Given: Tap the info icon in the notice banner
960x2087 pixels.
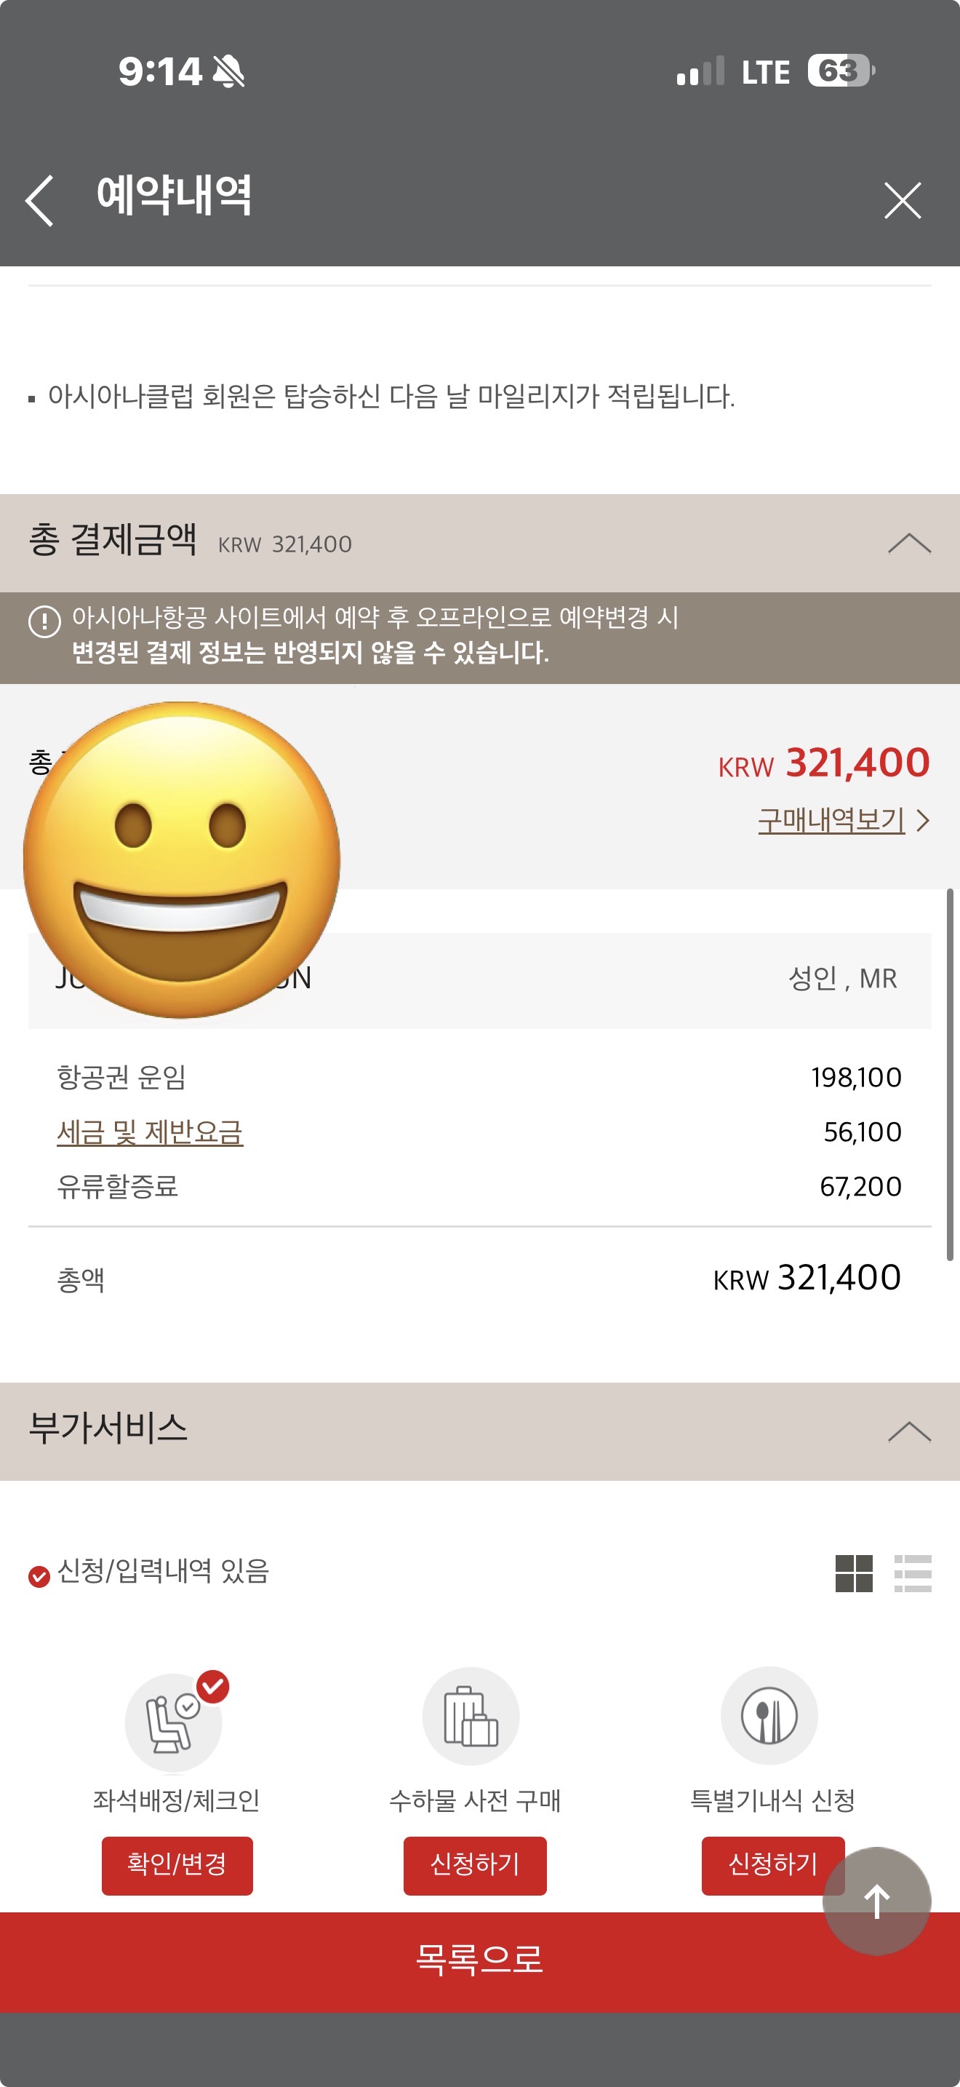Looking at the screenshot, I should click(x=44, y=621).
